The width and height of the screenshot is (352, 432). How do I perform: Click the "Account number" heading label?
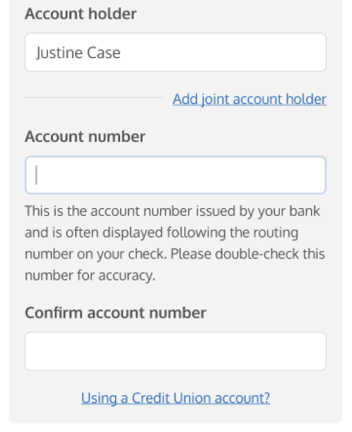tap(85, 137)
